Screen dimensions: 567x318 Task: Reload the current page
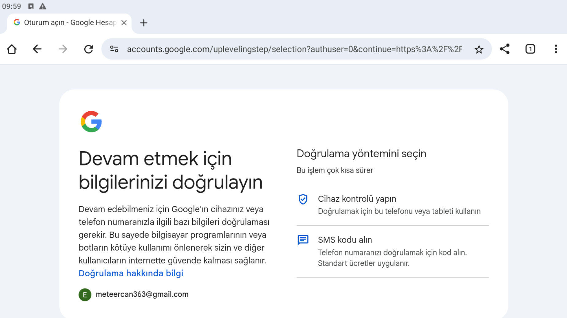[x=89, y=49]
